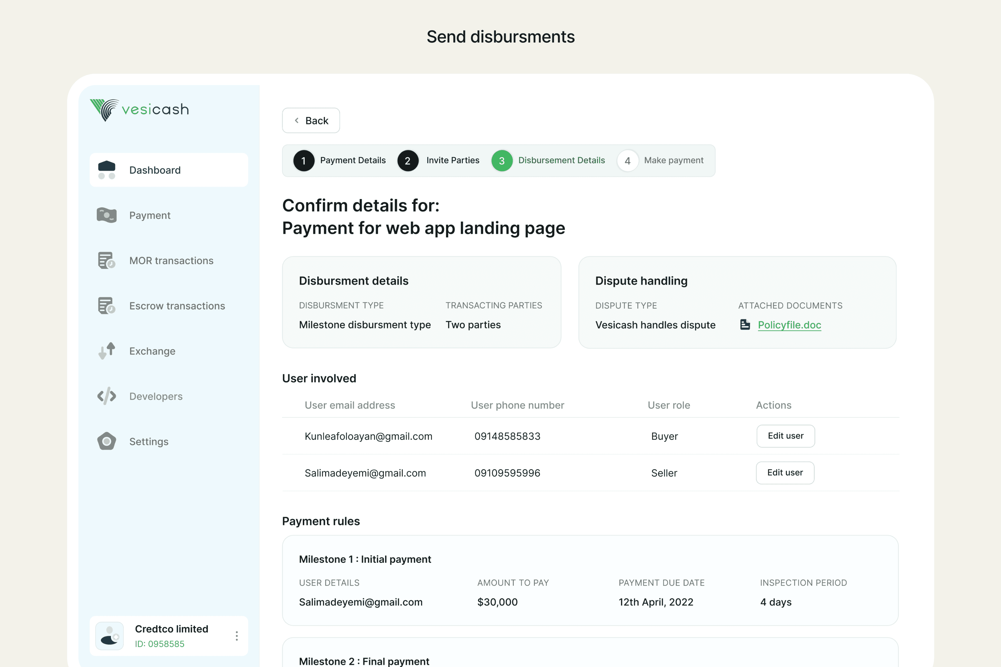Open Escrow transactions menu item
This screenshot has height=667, width=1001.
[x=177, y=306]
